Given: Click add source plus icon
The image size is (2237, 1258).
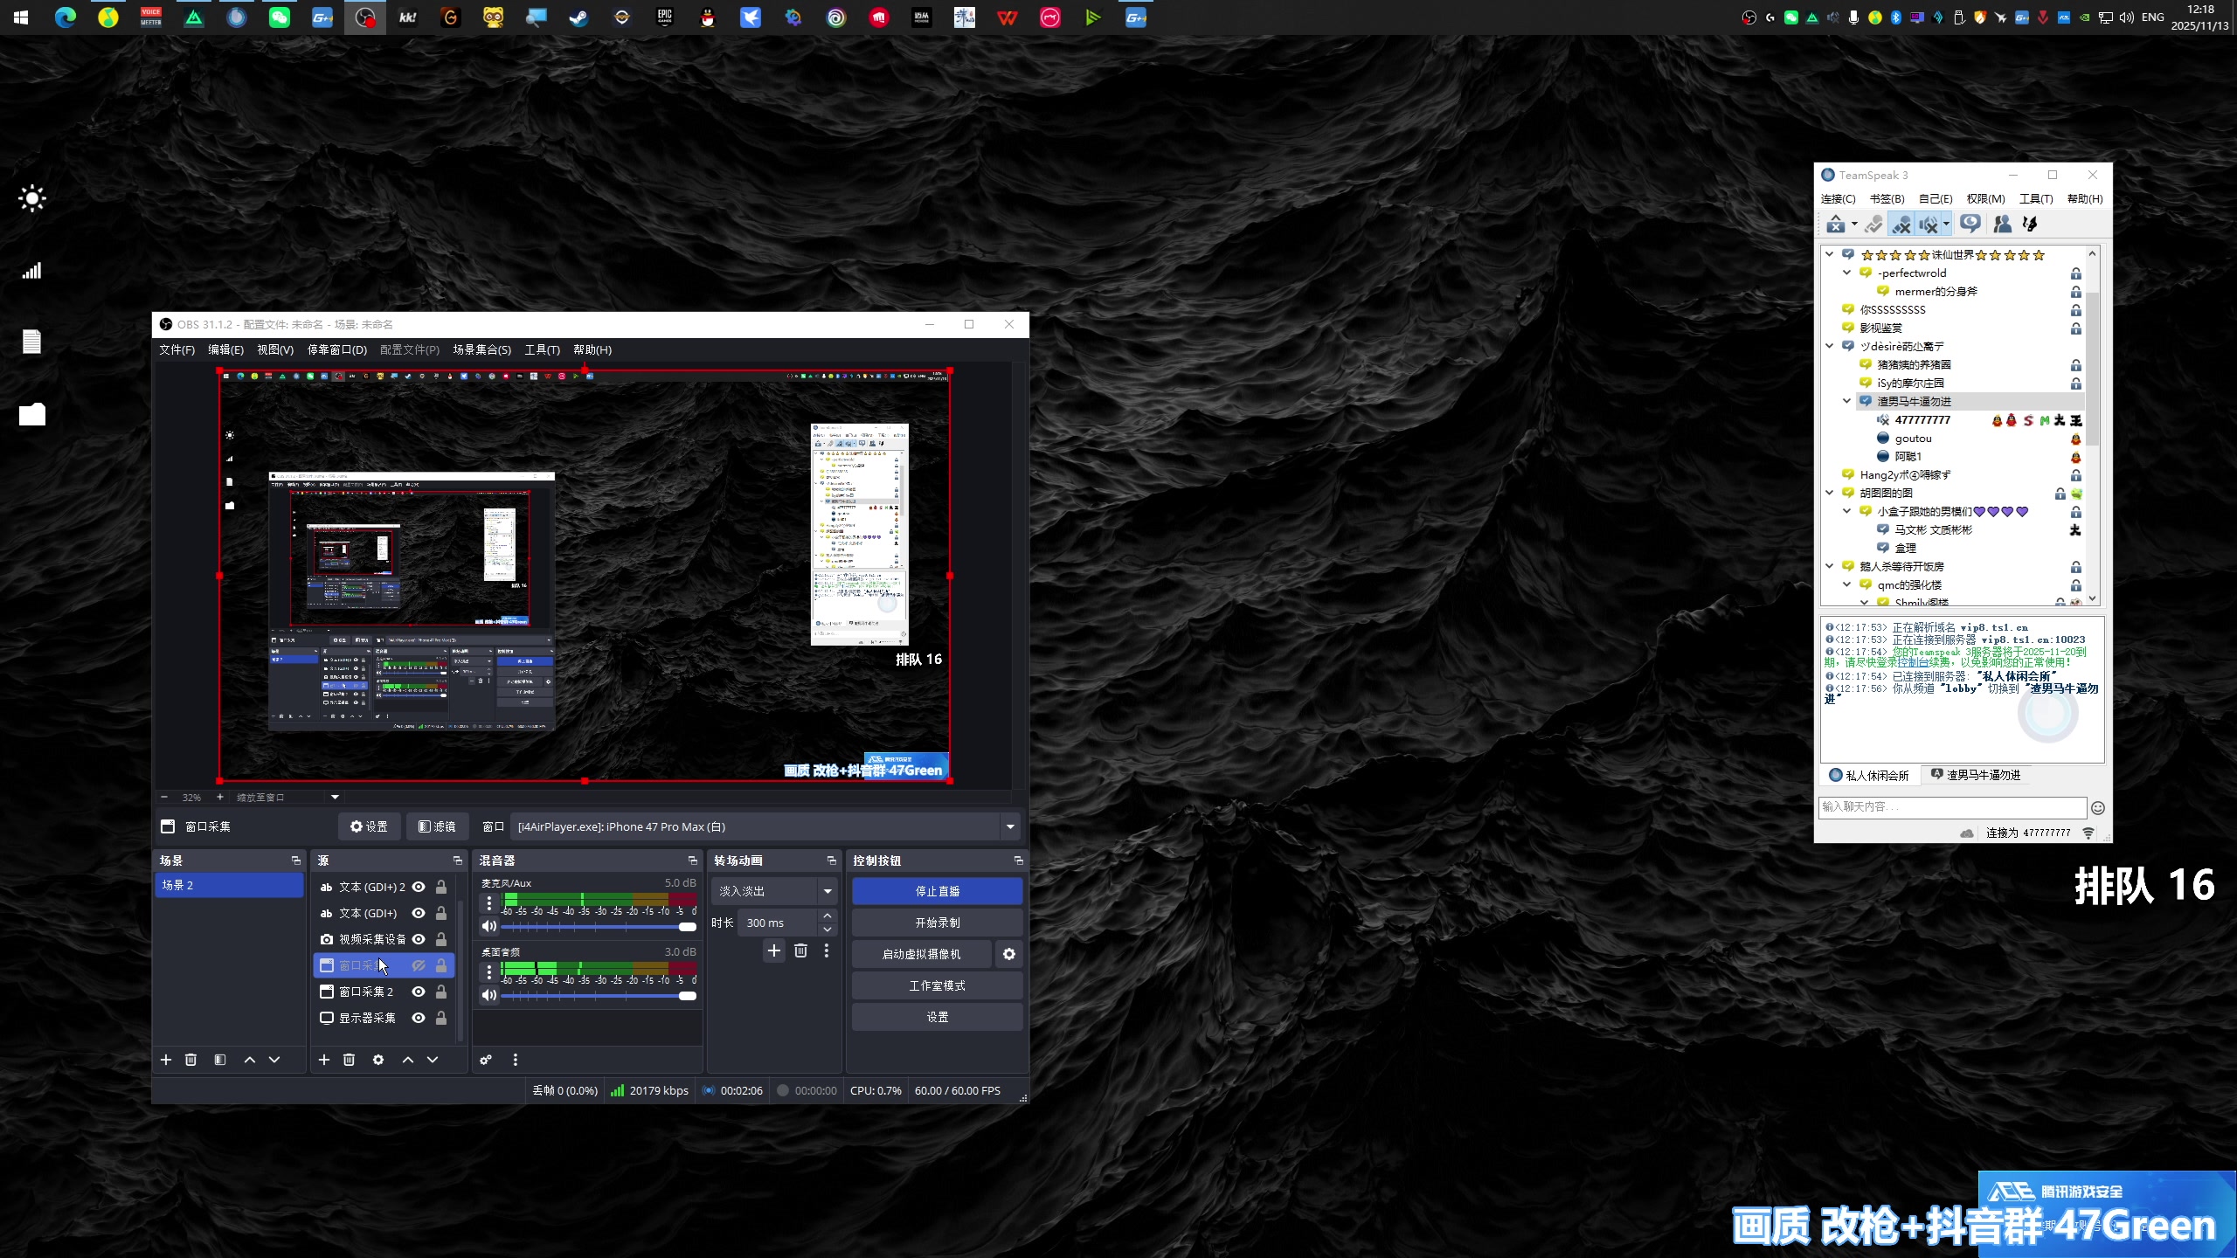Looking at the screenshot, I should 323,1060.
